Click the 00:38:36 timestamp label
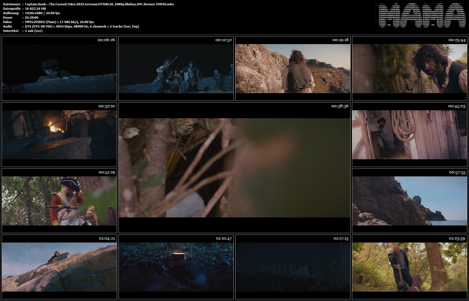Screen dimensions: 469x301 point(340,106)
